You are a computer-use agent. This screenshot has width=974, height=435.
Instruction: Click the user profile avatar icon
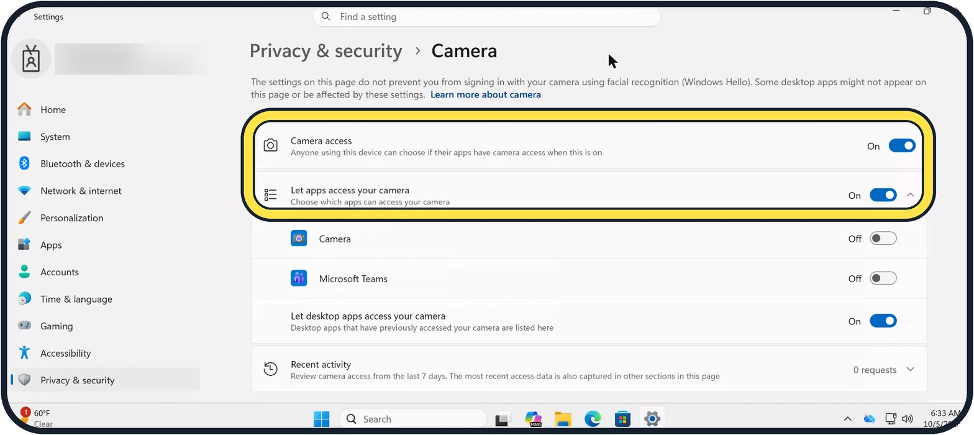[31, 60]
